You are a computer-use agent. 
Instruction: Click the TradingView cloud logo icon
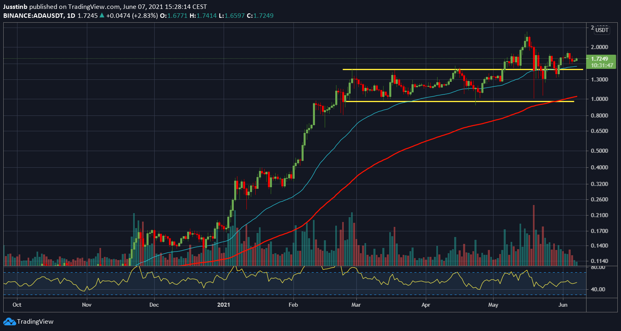9,322
